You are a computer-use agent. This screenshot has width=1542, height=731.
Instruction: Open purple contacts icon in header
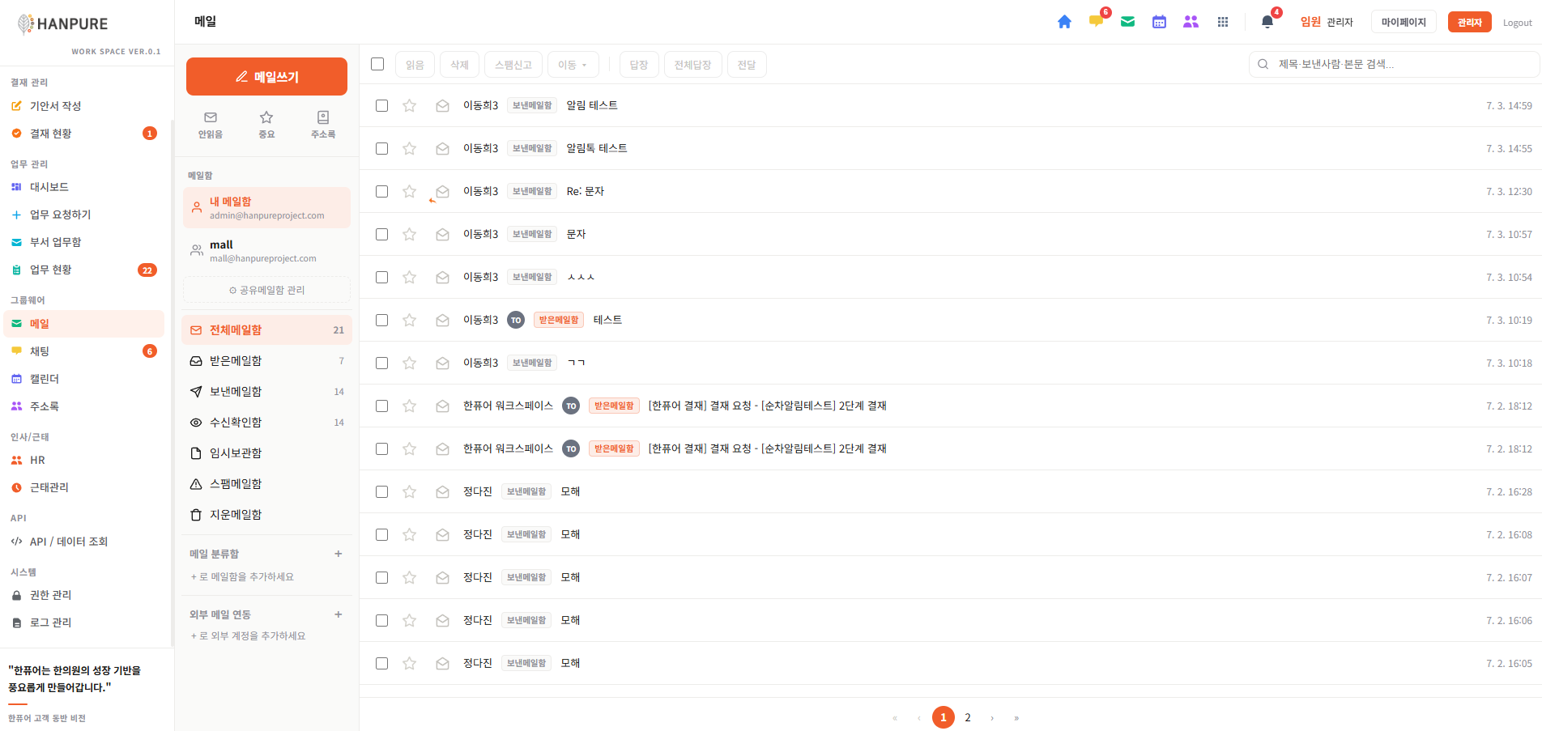[1191, 22]
